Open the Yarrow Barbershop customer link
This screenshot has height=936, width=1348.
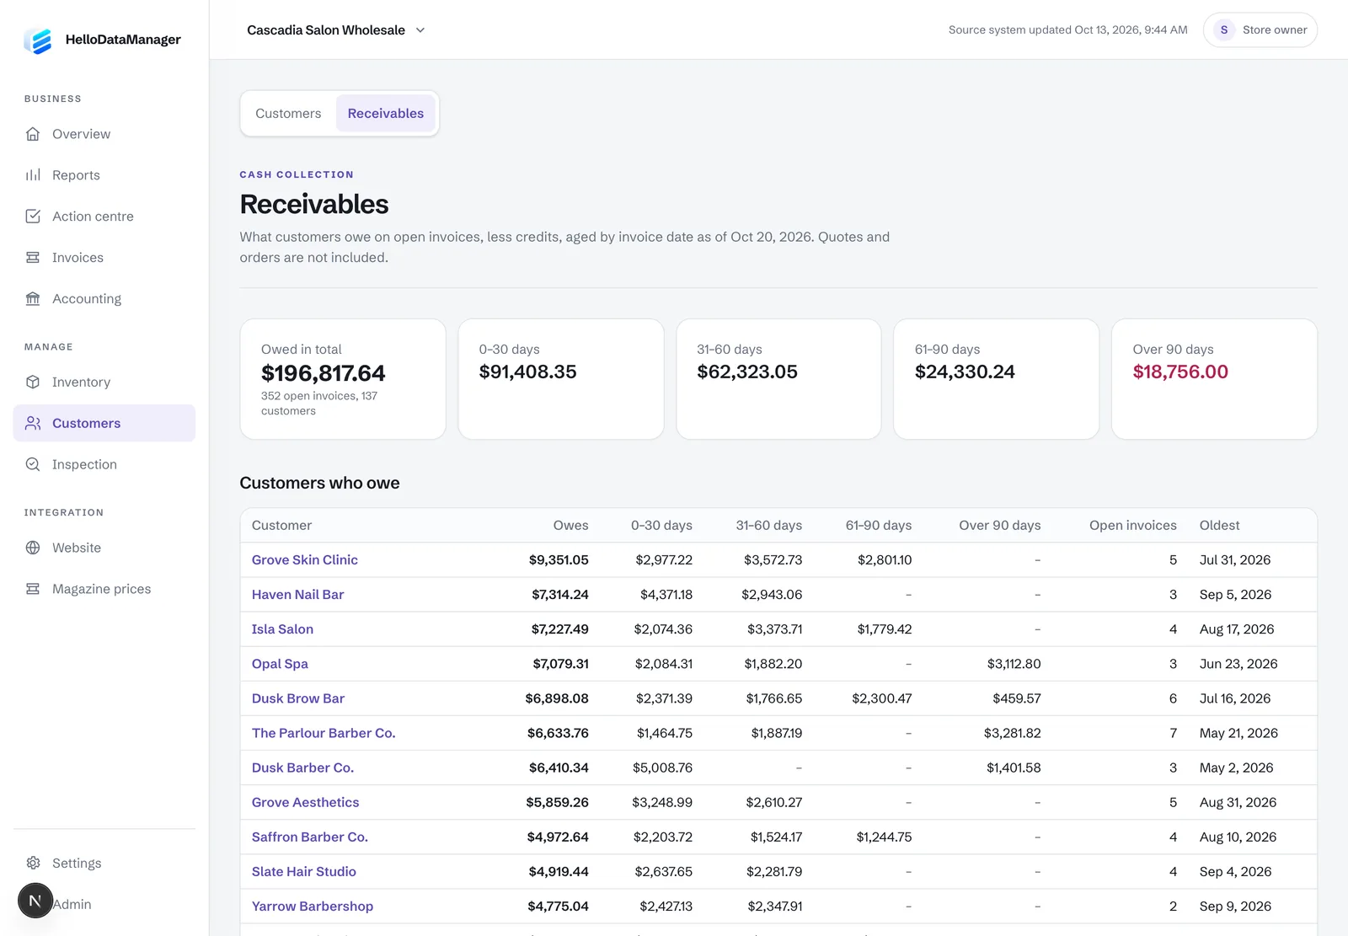click(313, 907)
